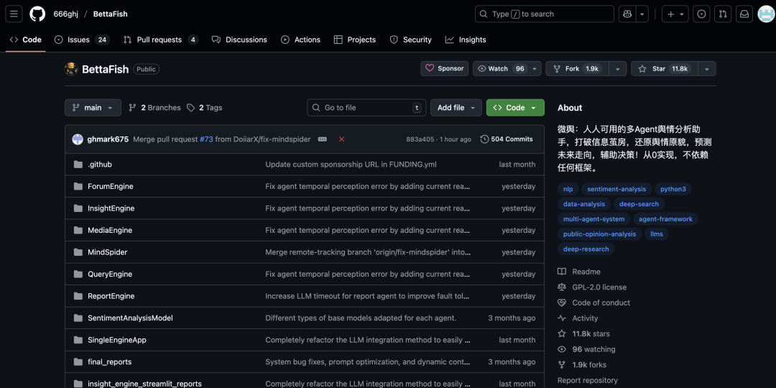The width and height of the screenshot is (776, 388).
Task: Open the Security tab
Action: (411, 40)
